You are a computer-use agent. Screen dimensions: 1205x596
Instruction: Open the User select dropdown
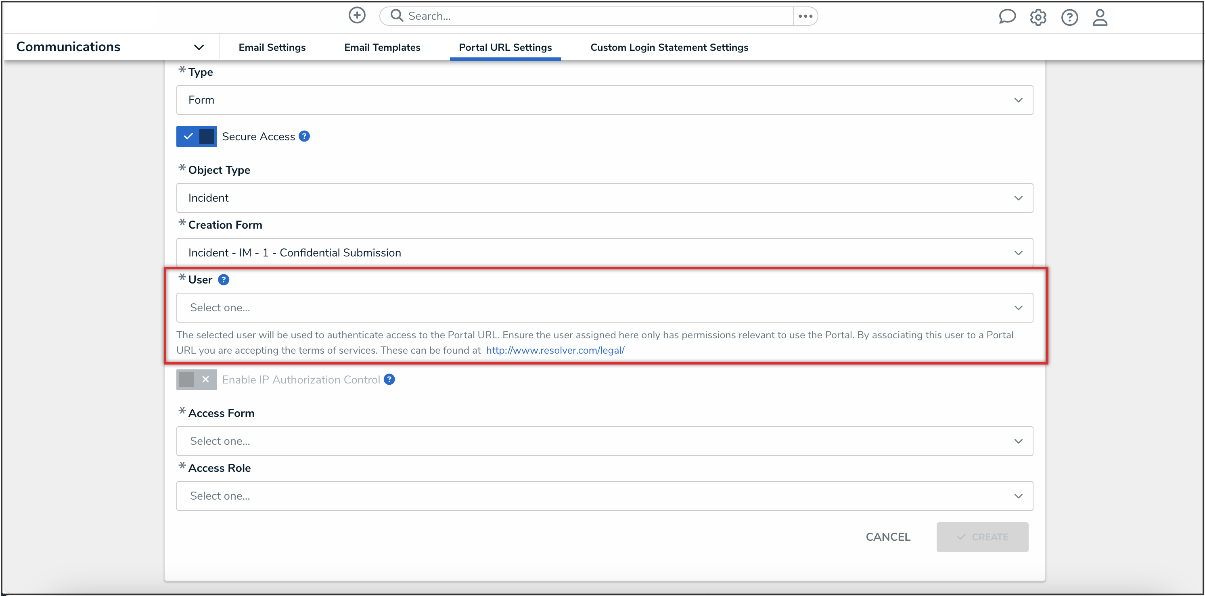(605, 308)
